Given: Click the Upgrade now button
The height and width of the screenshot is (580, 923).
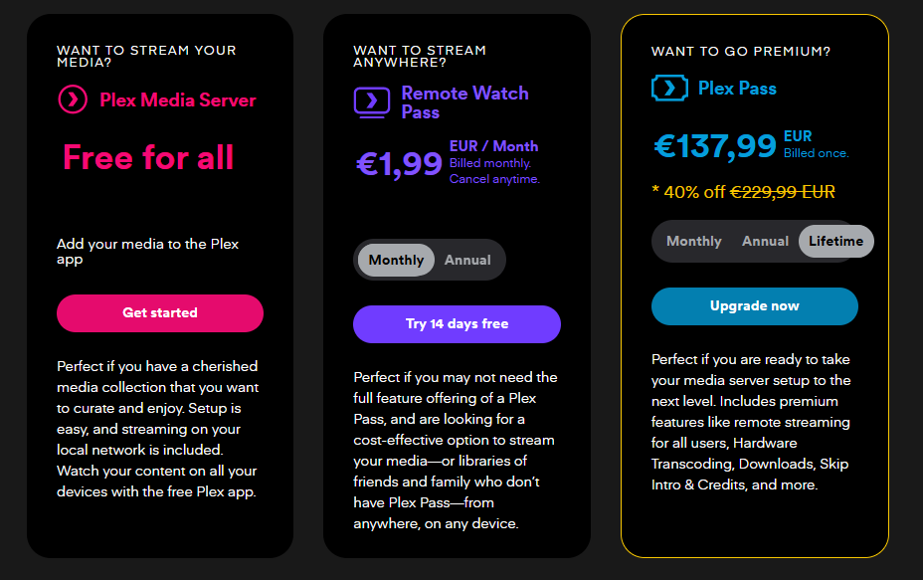Looking at the screenshot, I should pos(754,305).
